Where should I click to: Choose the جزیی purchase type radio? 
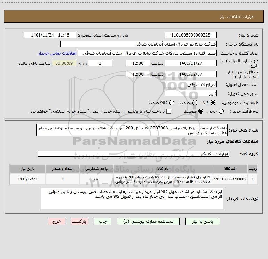click(221, 111)
